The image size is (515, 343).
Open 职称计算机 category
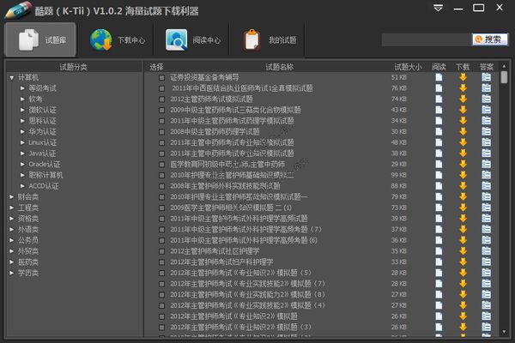(45, 175)
